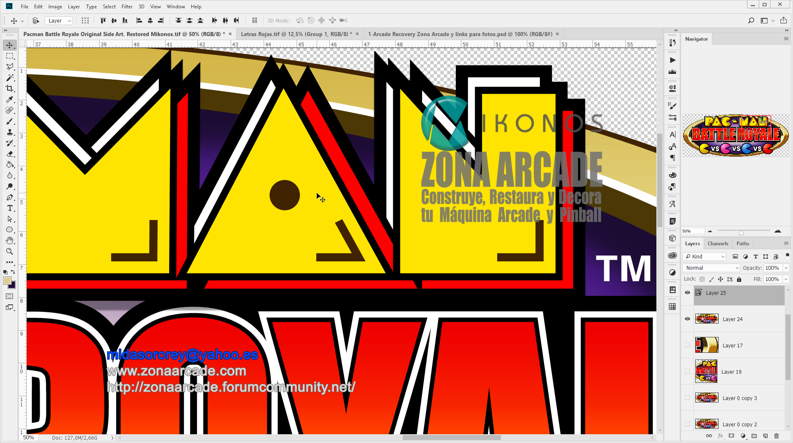Switch to the Channels tab
Viewport: 793px width, 443px height.
point(717,243)
